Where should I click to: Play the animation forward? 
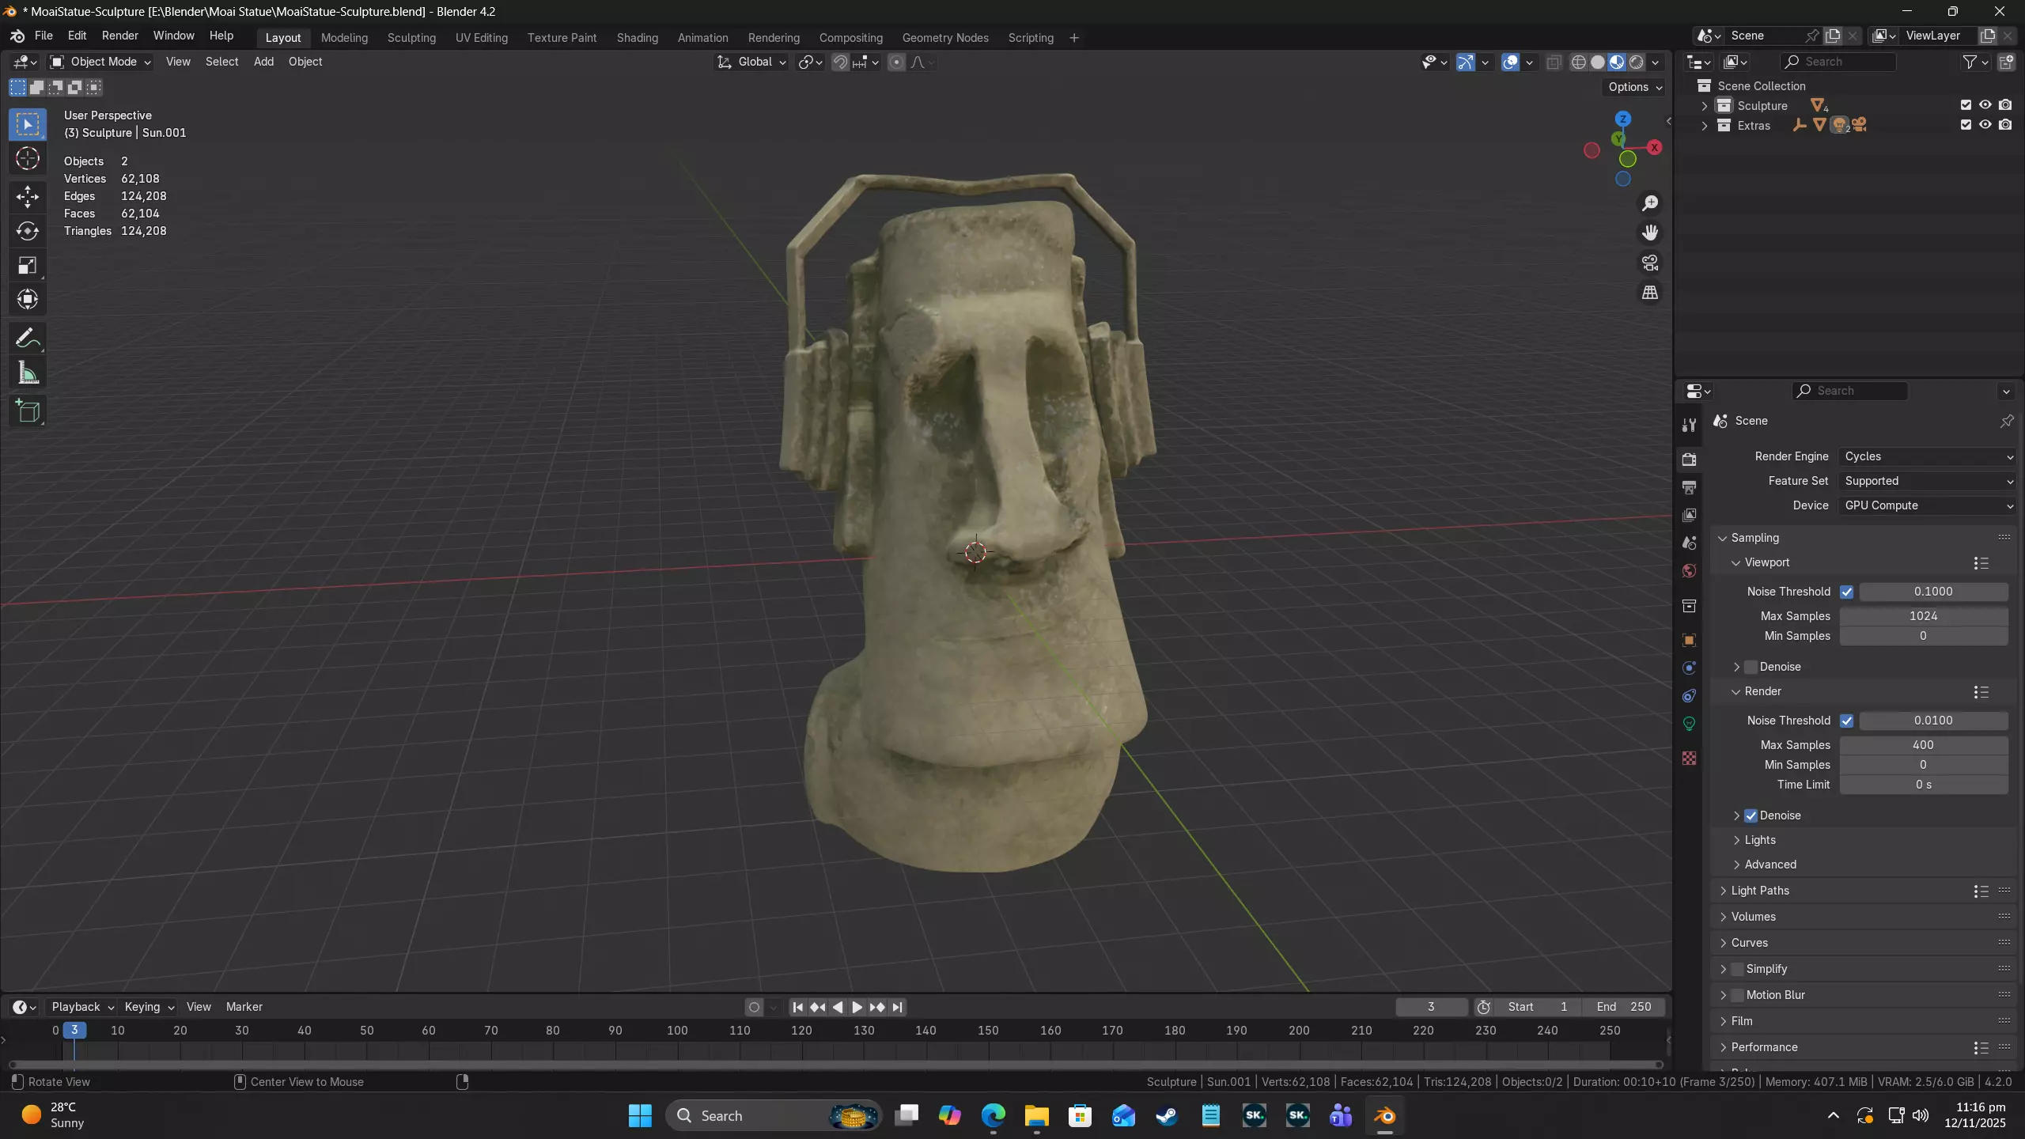(857, 1007)
